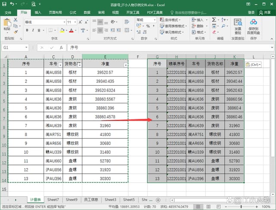Switch to the 页面布局 ribbon tab
This screenshot has height=210, width=276.
coord(55,12)
